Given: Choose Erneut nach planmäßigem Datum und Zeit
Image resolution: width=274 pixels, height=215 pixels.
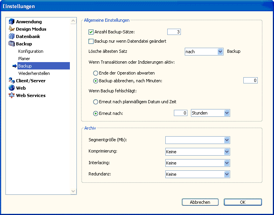Looking at the screenshot, I should [95, 102].
